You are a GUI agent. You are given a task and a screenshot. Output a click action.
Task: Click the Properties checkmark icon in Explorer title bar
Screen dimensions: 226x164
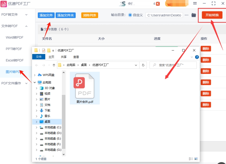(x=44, y=51)
